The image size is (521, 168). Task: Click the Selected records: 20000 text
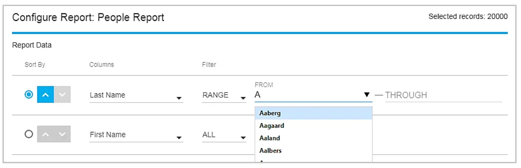tap(468, 17)
